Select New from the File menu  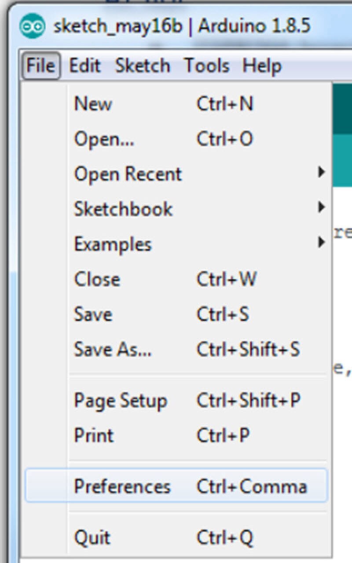click(93, 104)
